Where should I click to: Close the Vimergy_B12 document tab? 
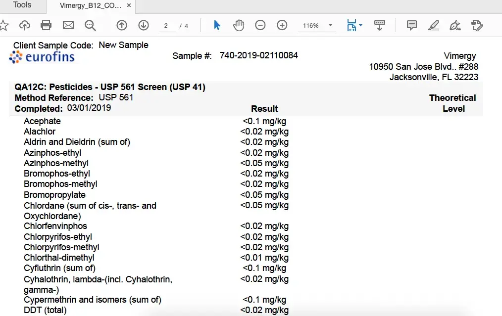point(129,6)
